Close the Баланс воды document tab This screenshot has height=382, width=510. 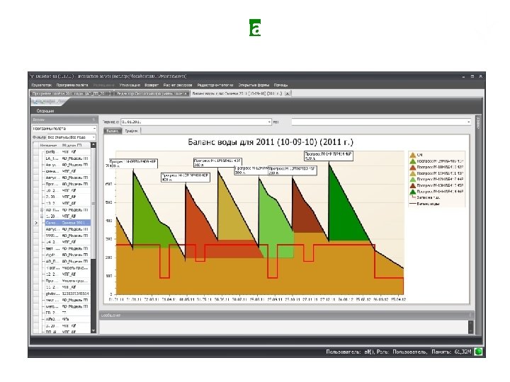(287, 93)
